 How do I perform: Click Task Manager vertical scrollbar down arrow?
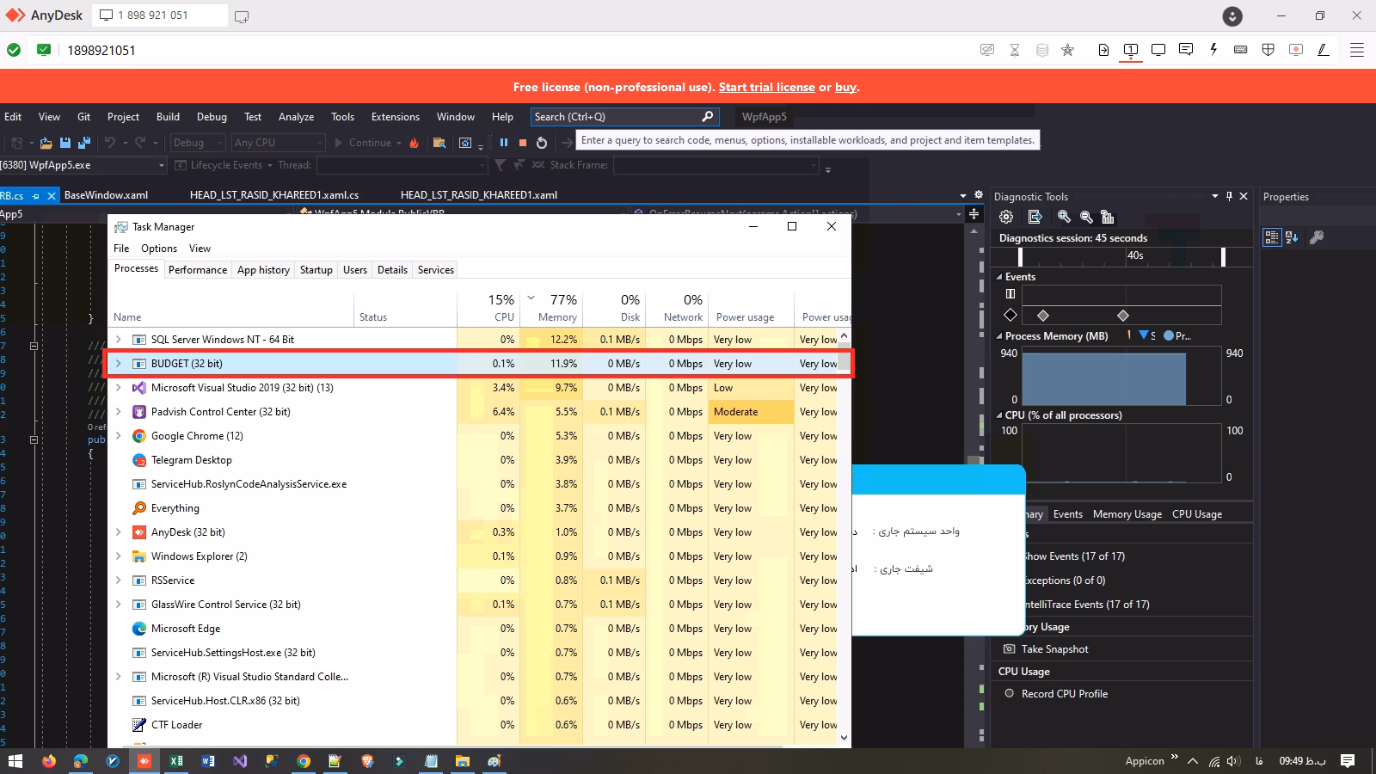tap(844, 737)
